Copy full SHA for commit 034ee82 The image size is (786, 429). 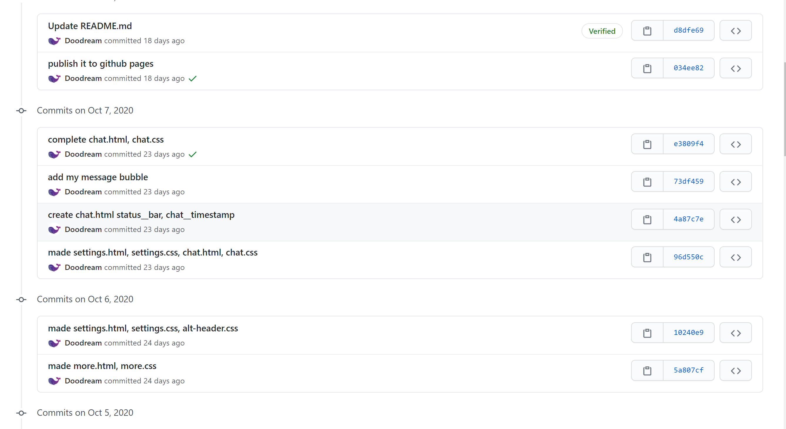pyautogui.click(x=647, y=68)
